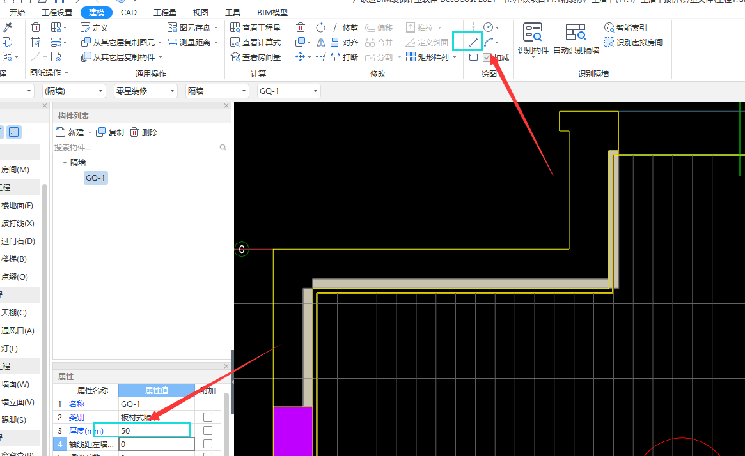Image resolution: width=745 pixels, height=456 pixels.
Task: Open 查看工程量 quantities view
Action: [256, 27]
